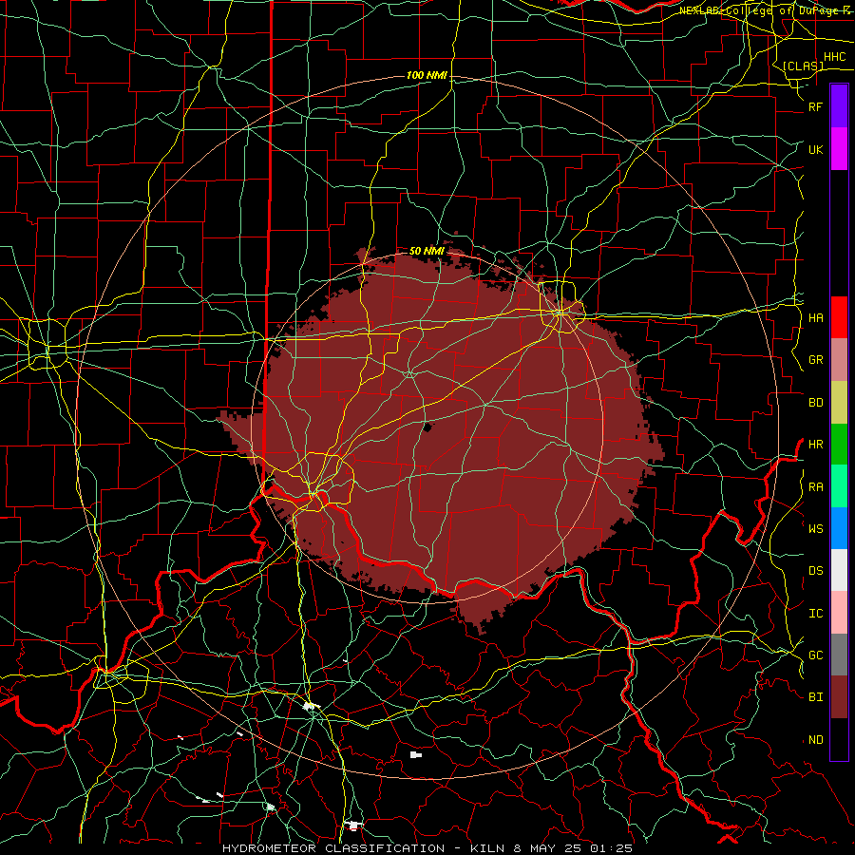Image resolution: width=855 pixels, height=855 pixels.
Task: Click the BD legend label
Action: (816, 403)
